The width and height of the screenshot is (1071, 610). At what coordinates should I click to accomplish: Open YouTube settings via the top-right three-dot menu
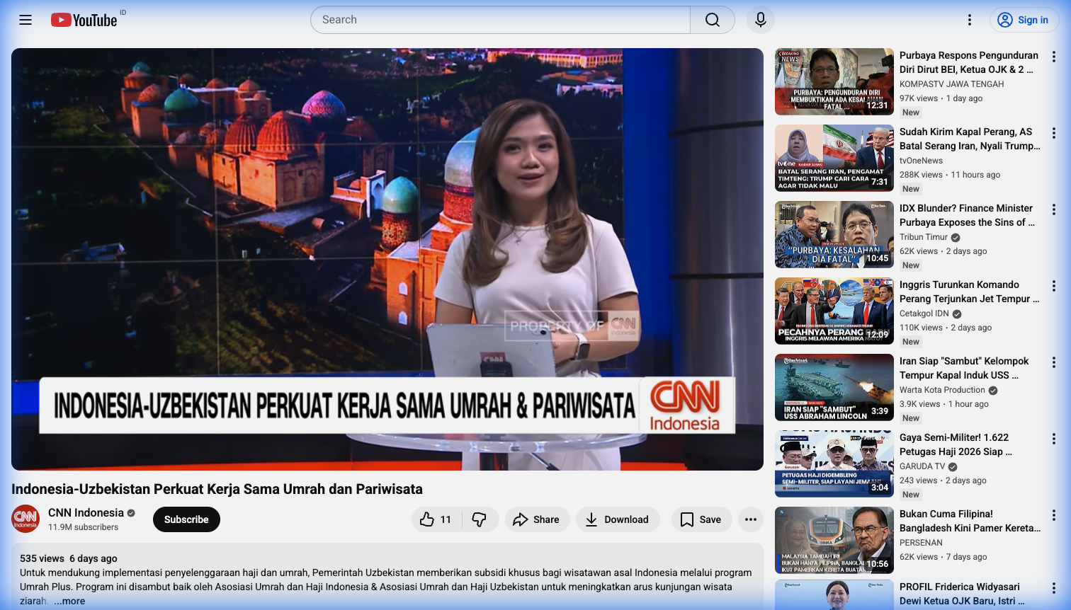click(x=969, y=20)
